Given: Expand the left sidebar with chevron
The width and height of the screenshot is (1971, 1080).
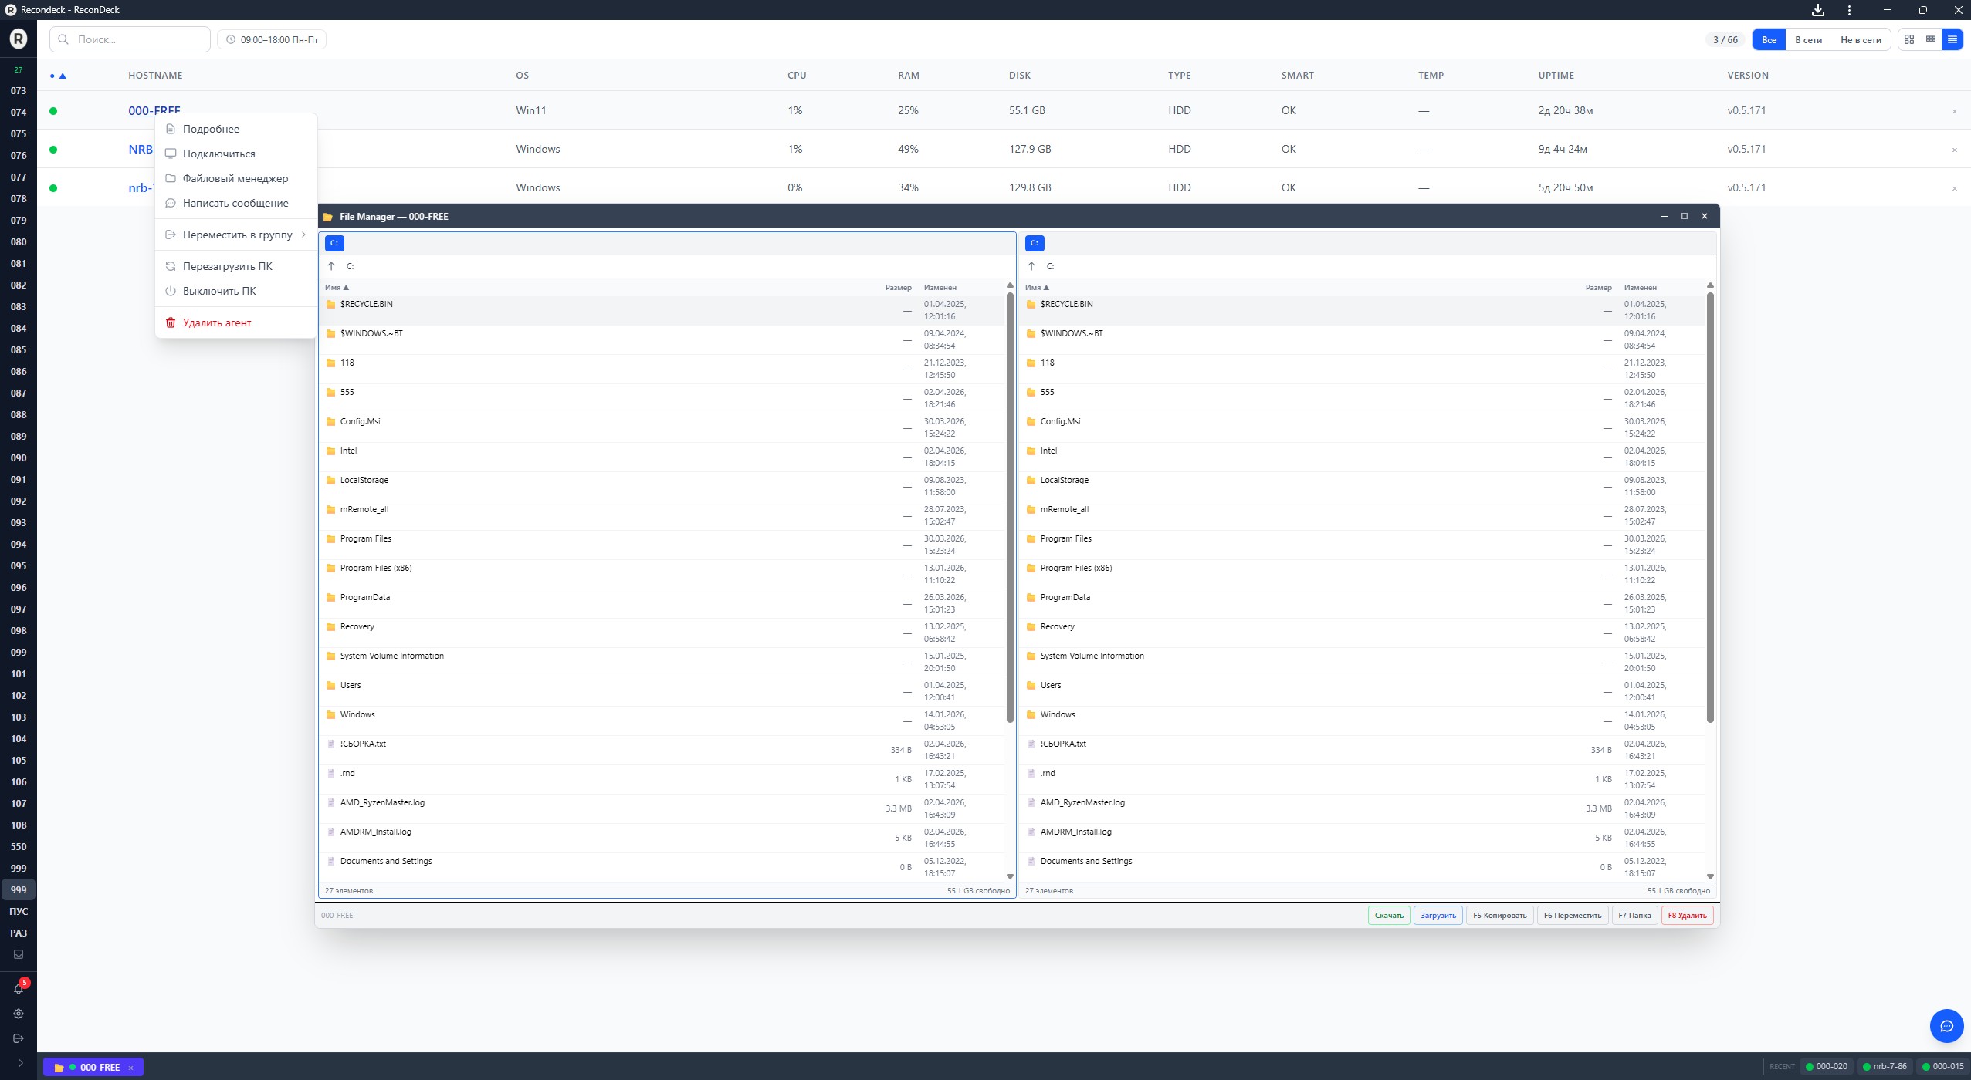Looking at the screenshot, I should [x=20, y=1063].
